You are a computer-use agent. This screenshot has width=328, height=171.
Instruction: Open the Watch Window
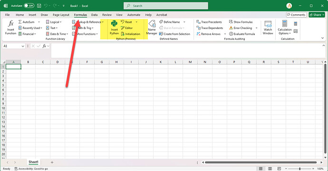pos(268,28)
